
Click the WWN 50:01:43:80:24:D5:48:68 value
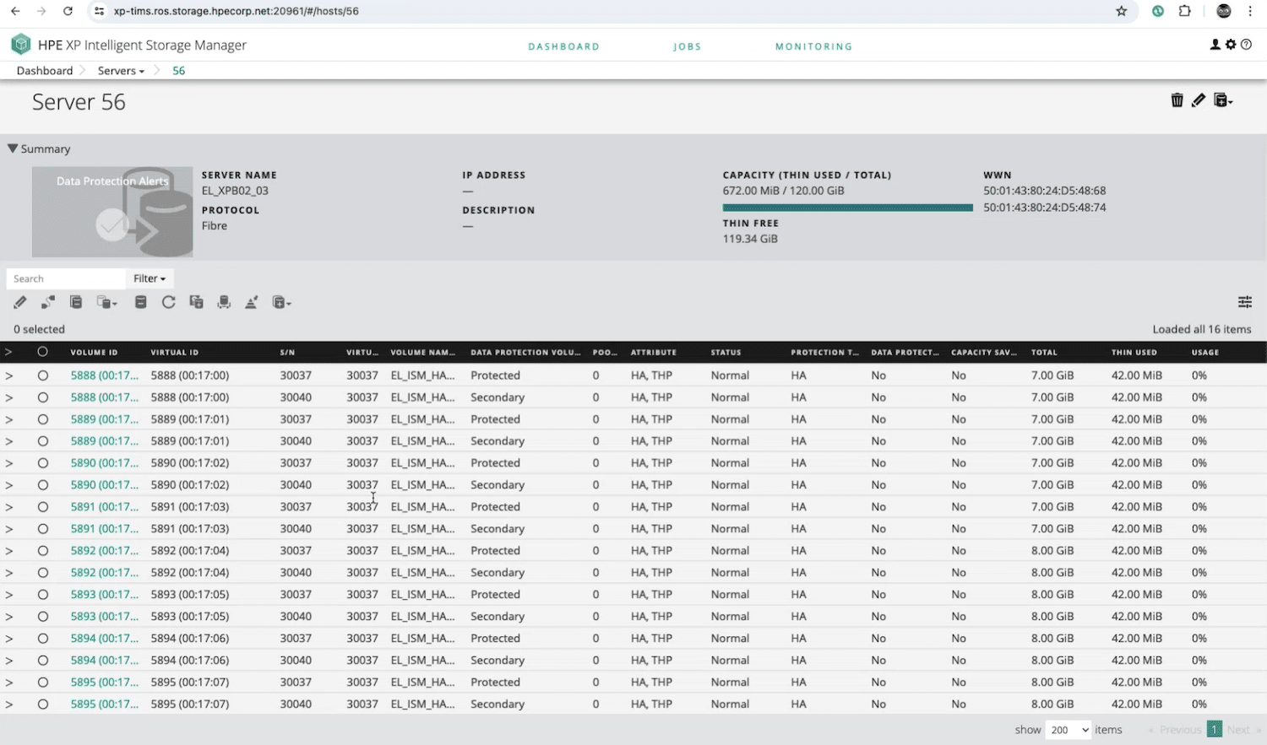coord(1045,191)
